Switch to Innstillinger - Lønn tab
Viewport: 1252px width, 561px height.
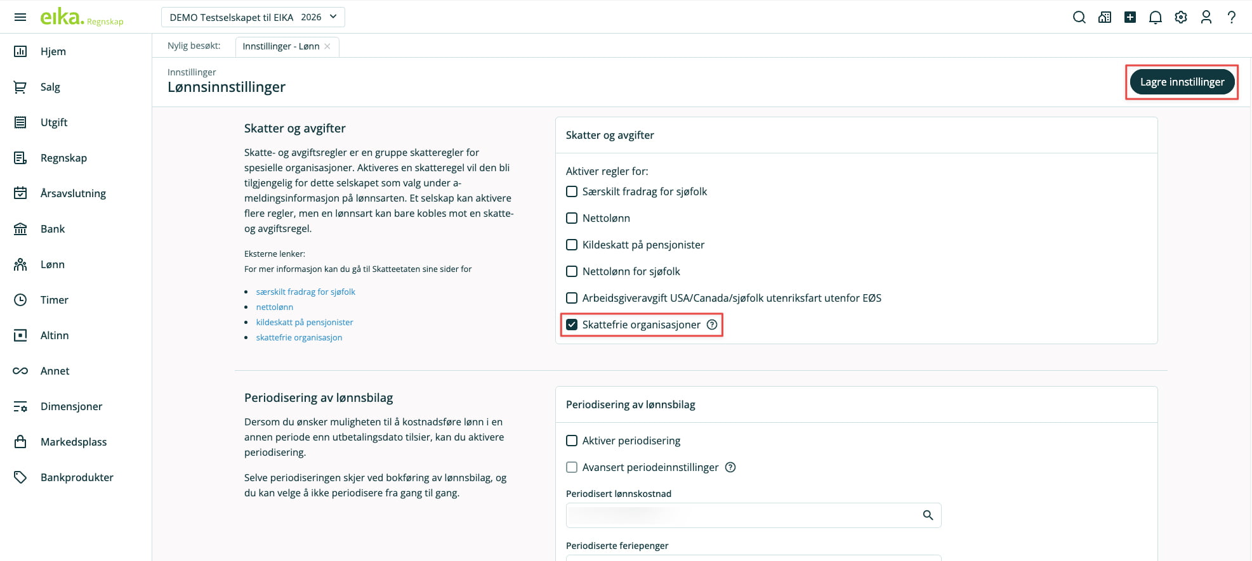coord(280,46)
